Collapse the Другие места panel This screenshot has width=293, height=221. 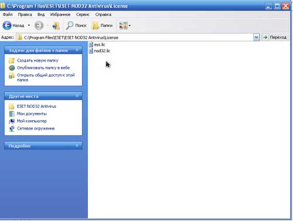point(77,96)
